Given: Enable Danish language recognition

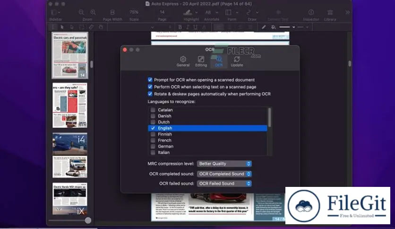Looking at the screenshot, I should (x=153, y=116).
